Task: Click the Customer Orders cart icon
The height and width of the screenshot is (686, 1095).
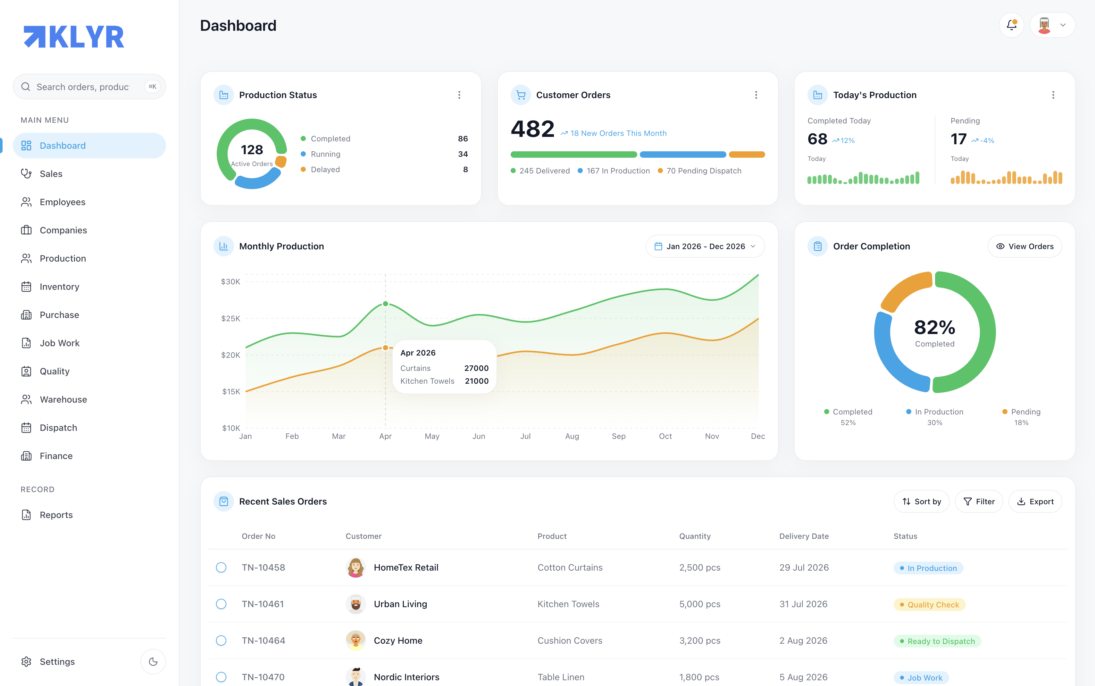Action: (x=521, y=95)
